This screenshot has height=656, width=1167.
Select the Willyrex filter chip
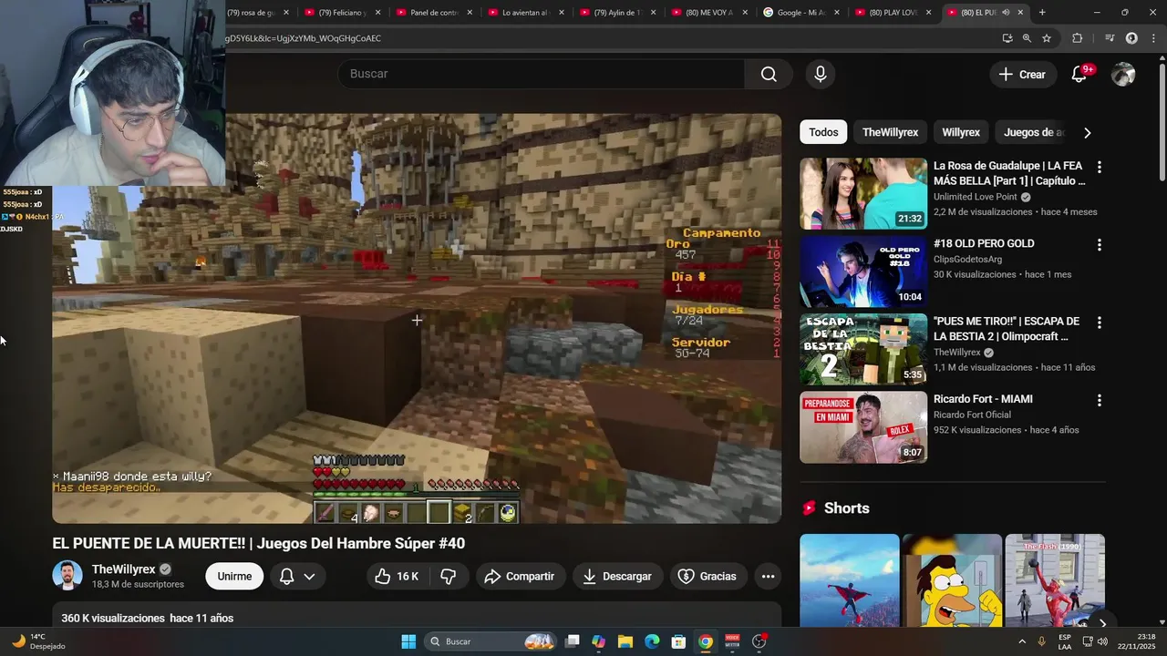tap(961, 132)
